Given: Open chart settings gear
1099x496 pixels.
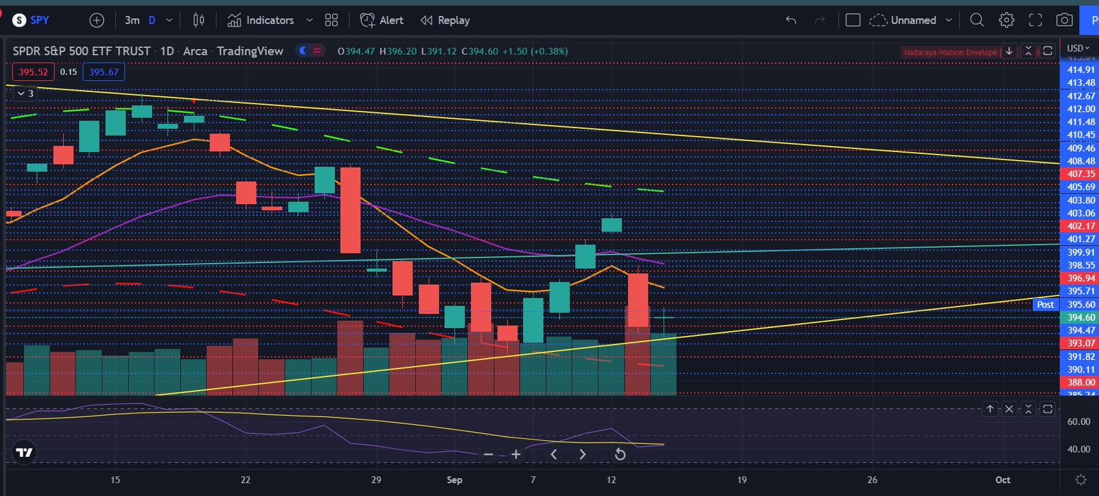Looking at the screenshot, I should 1006,20.
